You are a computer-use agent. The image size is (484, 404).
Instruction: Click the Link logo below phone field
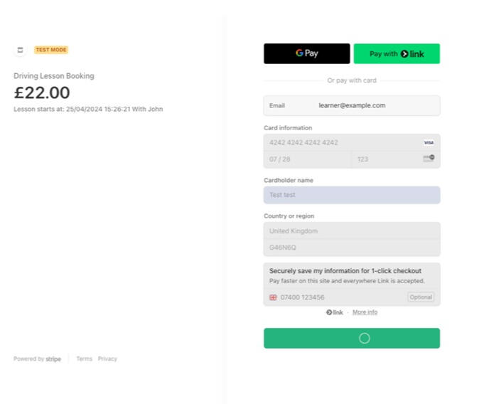pyautogui.click(x=335, y=312)
